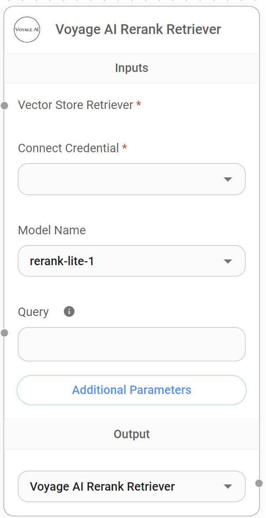266x518 pixels.
Task: Click the Connect Credential dropdown arrow
Action: coord(228,179)
